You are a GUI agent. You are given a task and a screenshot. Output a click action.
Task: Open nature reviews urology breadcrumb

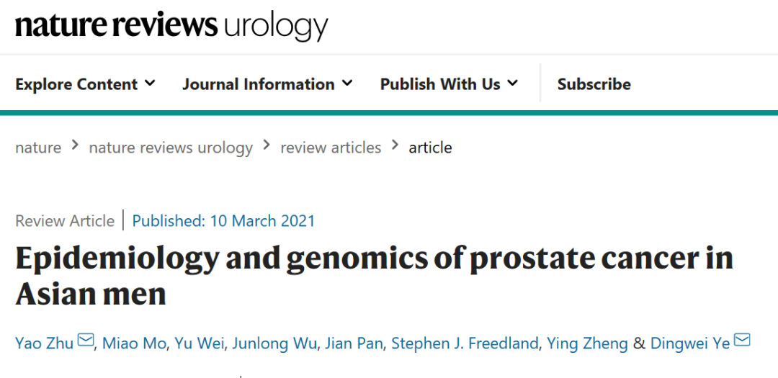click(x=171, y=148)
